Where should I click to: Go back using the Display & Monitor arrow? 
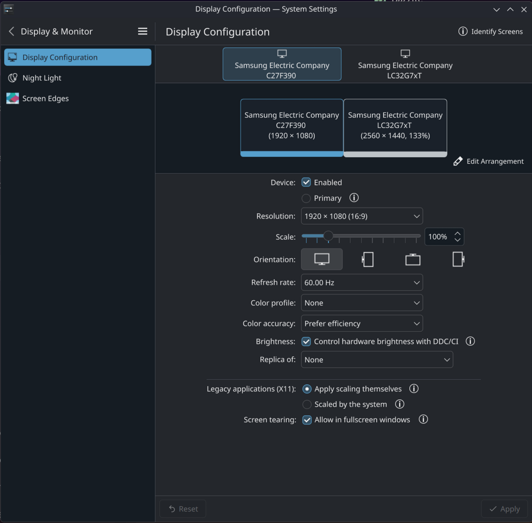pos(12,31)
